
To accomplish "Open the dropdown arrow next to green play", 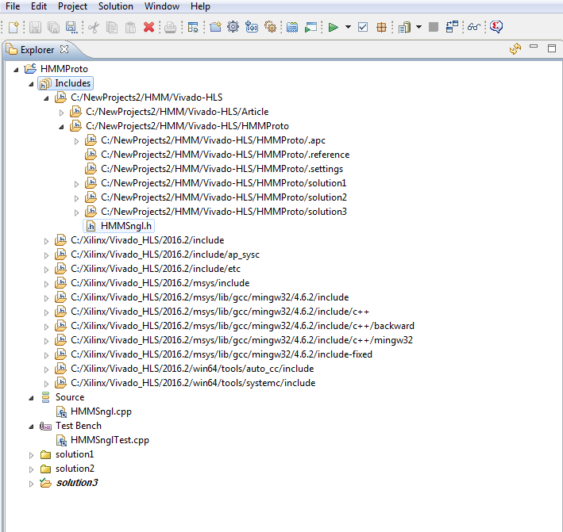I will coord(348,27).
